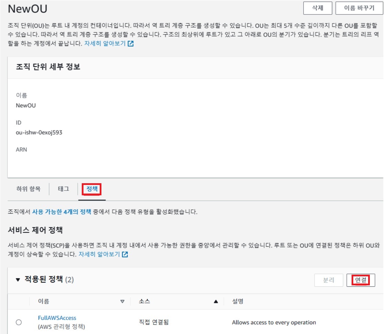Open 사용 가능한 4개의 정책 link
The image size is (384, 334).
coord(62,212)
